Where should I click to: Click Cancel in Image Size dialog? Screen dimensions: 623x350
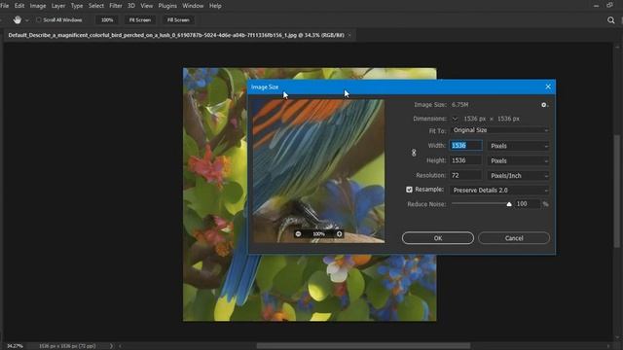(514, 238)
